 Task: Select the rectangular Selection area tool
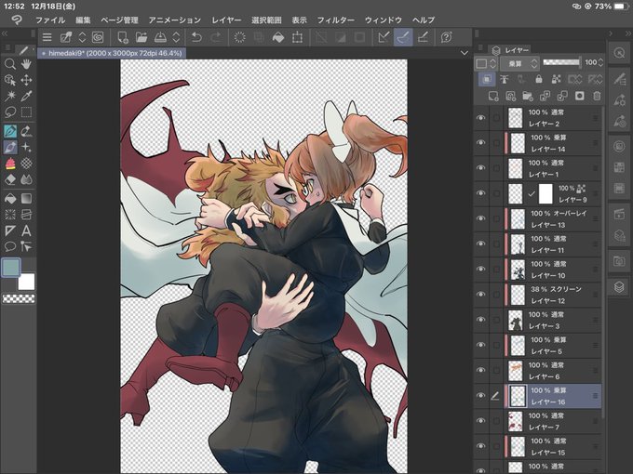coord(26,112)
